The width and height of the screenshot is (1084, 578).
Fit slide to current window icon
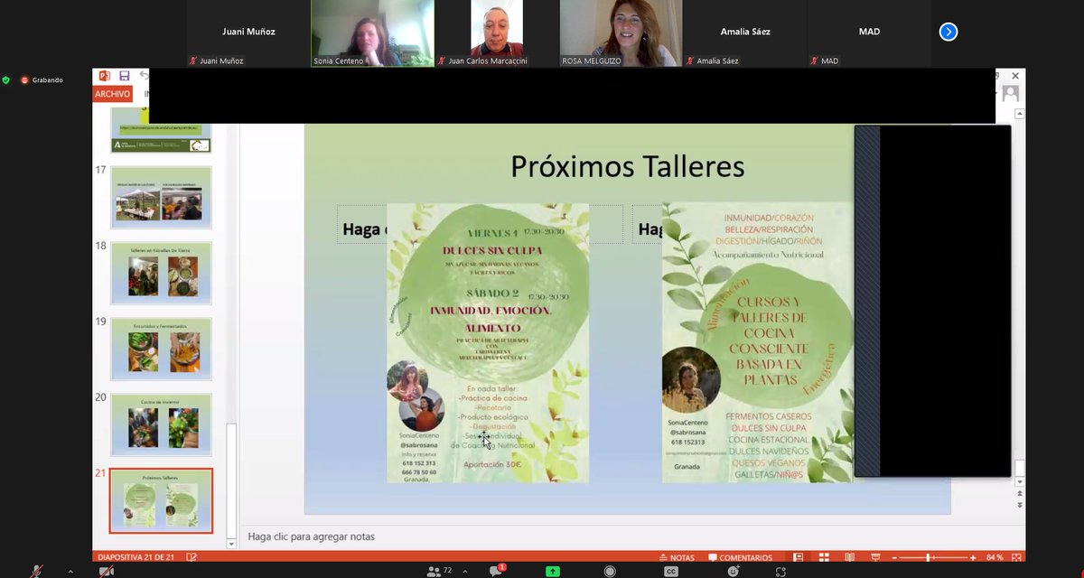[x=1017, y=558]
